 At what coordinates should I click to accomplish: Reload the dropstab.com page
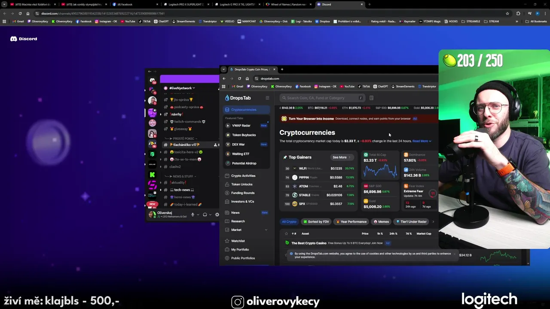[239, 79]
